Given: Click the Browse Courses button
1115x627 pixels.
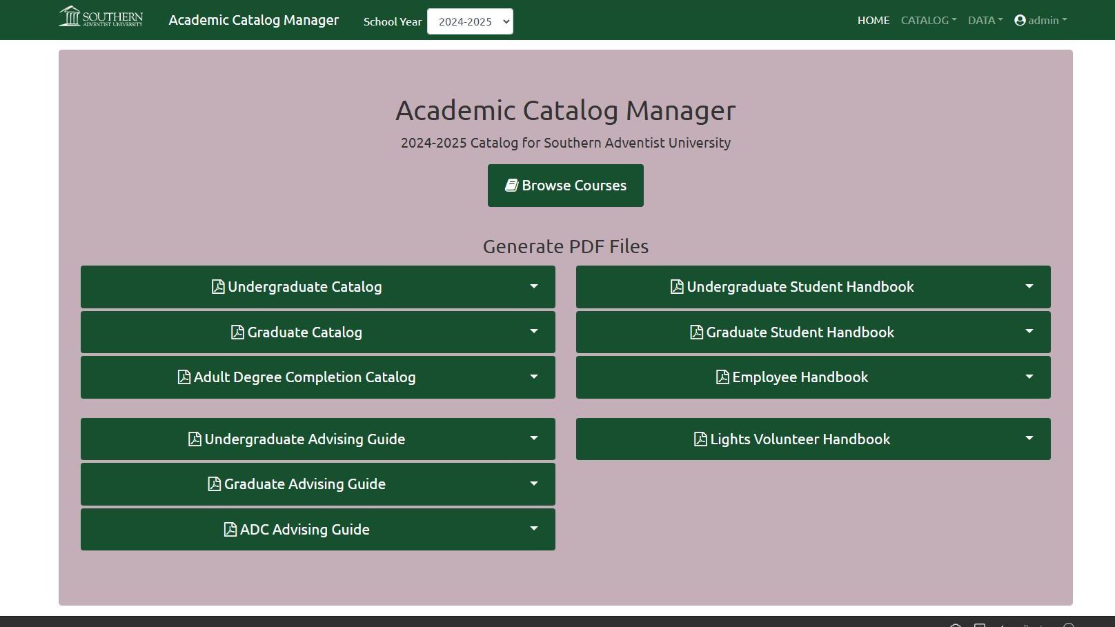Looking at the screenshot, I should coord(565,186).
